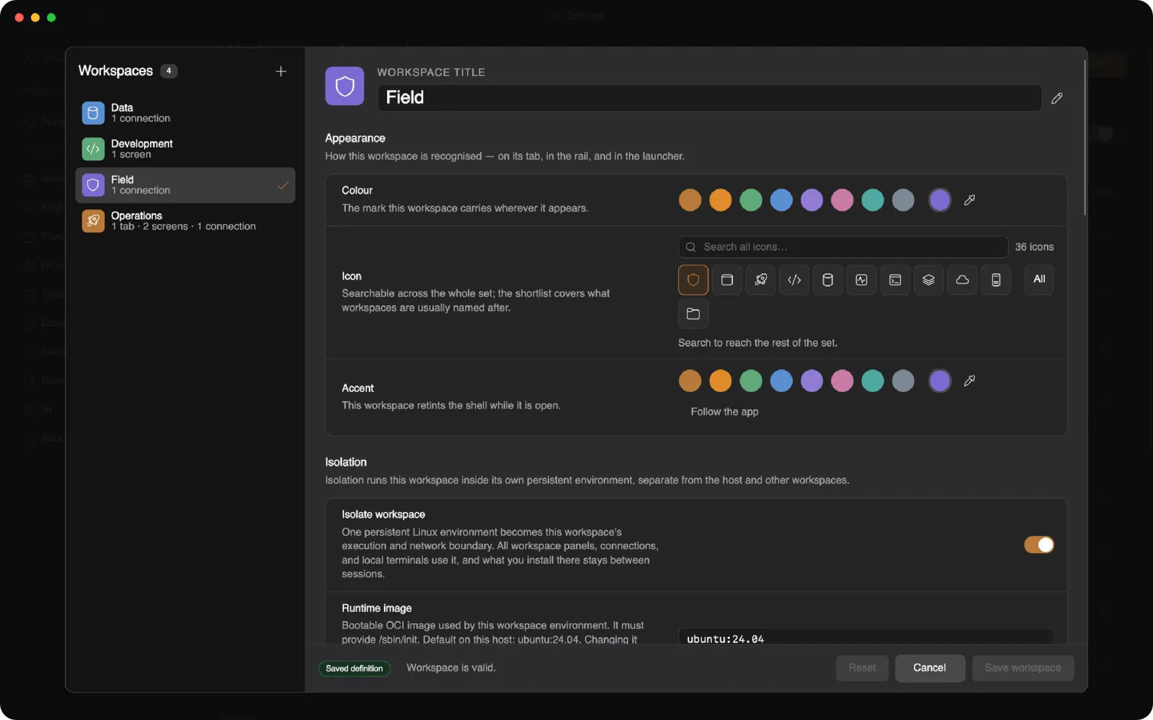Viewport: 1153px width, 720px height.
Task: Select the rocket icon in the icon picker
Action: 761,280
